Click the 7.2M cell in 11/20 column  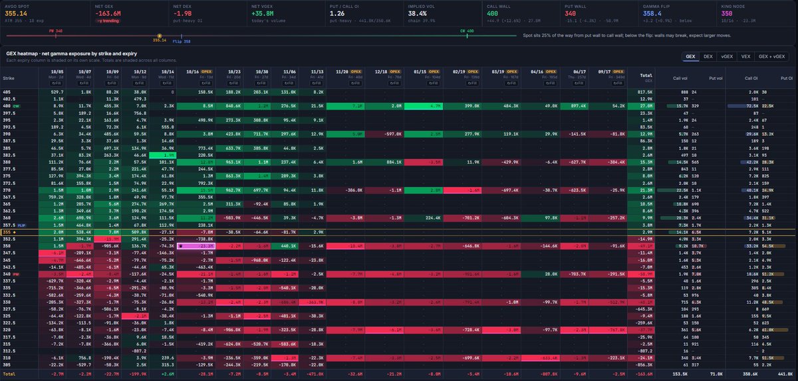[x=346, y=105]
